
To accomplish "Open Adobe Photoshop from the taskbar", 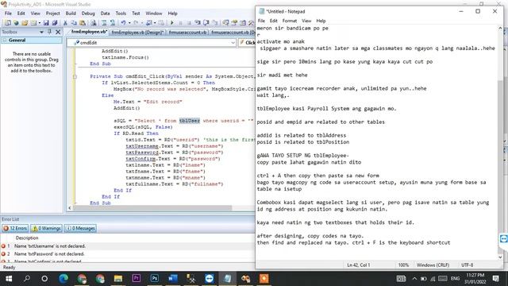I will [155, 279].
